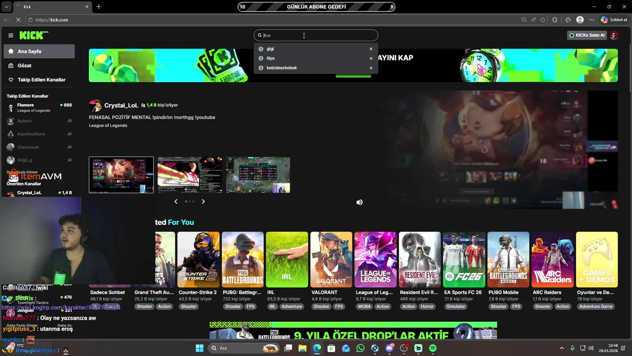
Task: Click Adventure Game tag
Action: [x=596, y=307]
